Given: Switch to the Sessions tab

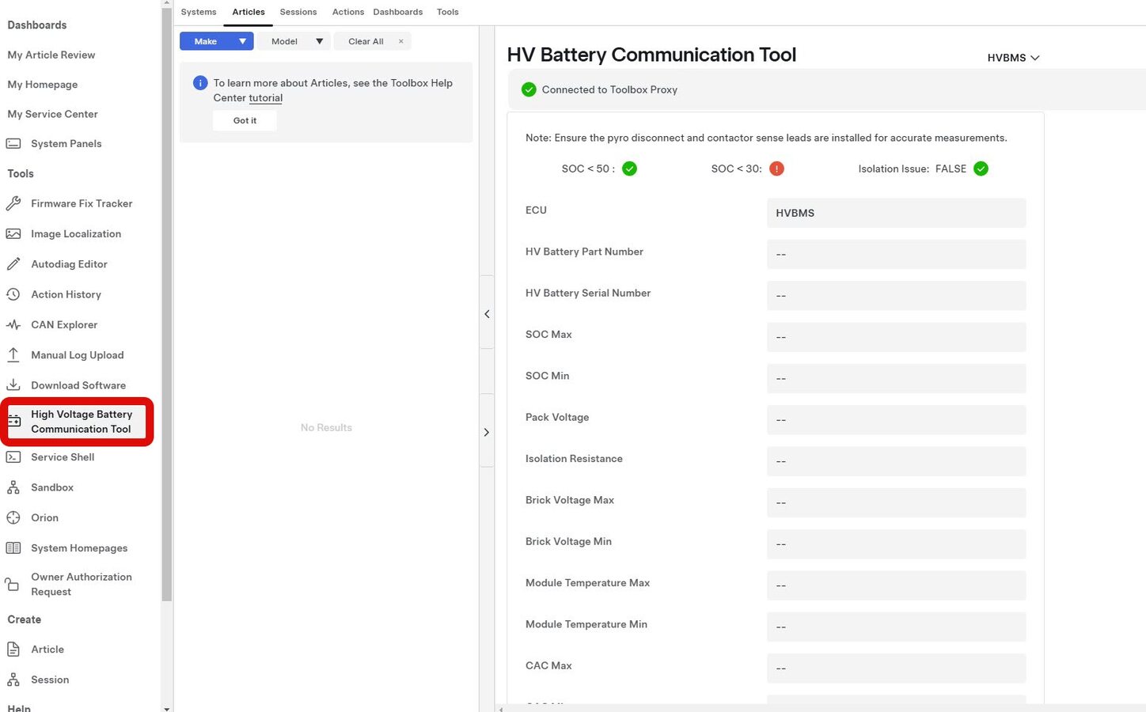Looking at the screenshot, I should click(298, 12).
